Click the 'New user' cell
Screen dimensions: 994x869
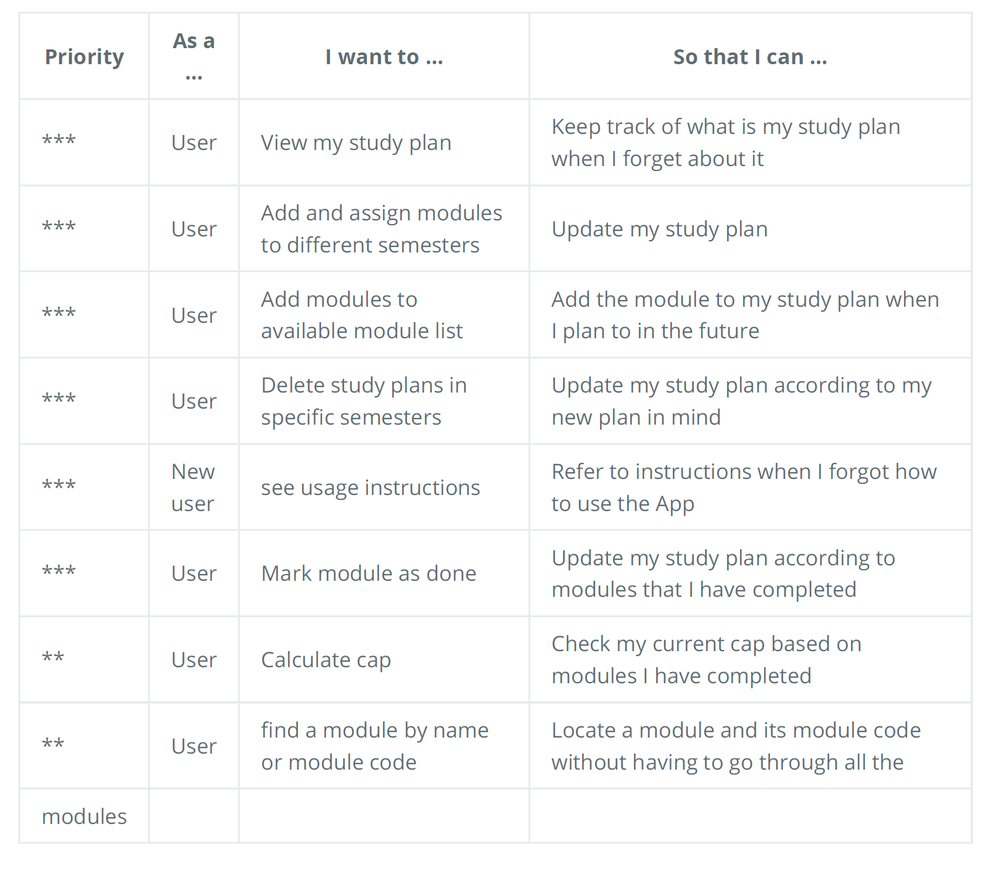[x=193, y=488]
